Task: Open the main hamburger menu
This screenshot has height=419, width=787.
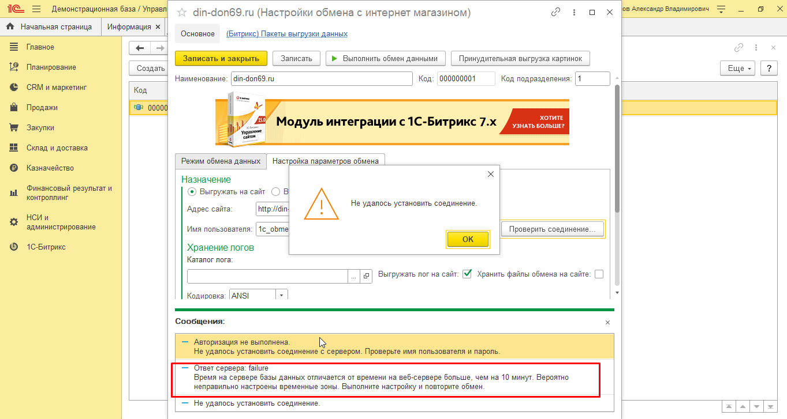Action: point(36,9)
